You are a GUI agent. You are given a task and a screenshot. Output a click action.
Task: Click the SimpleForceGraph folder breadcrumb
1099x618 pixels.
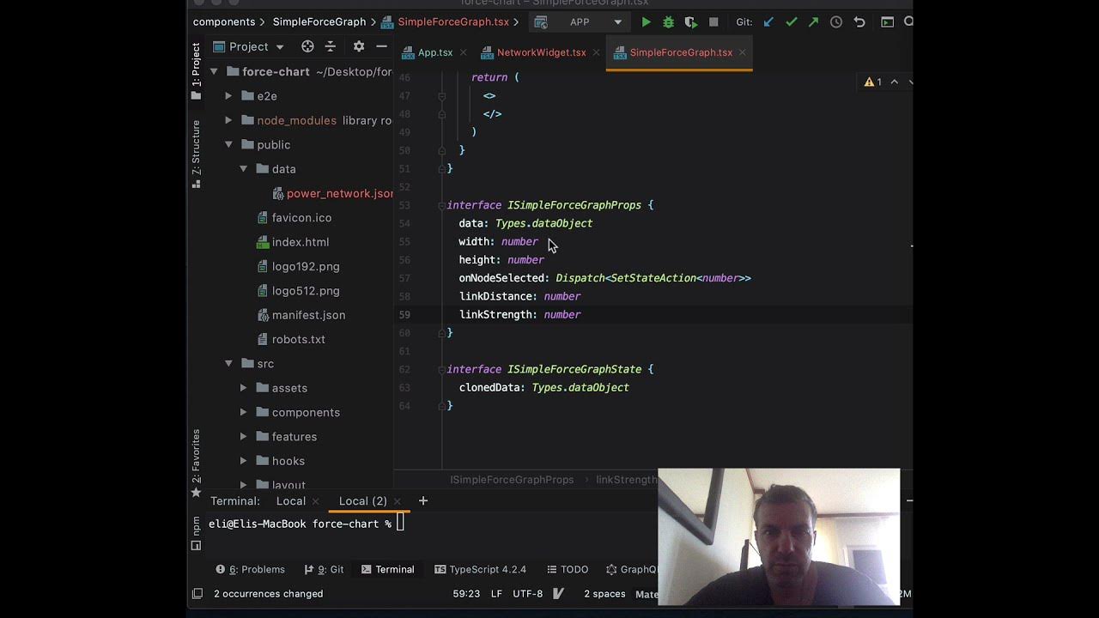319,22
